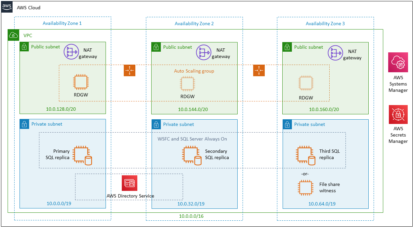Click lock icon of Zone 2 public subnet
Viewport: 414px width, 228px height.
pyautogui.click(x=156, y=47)
